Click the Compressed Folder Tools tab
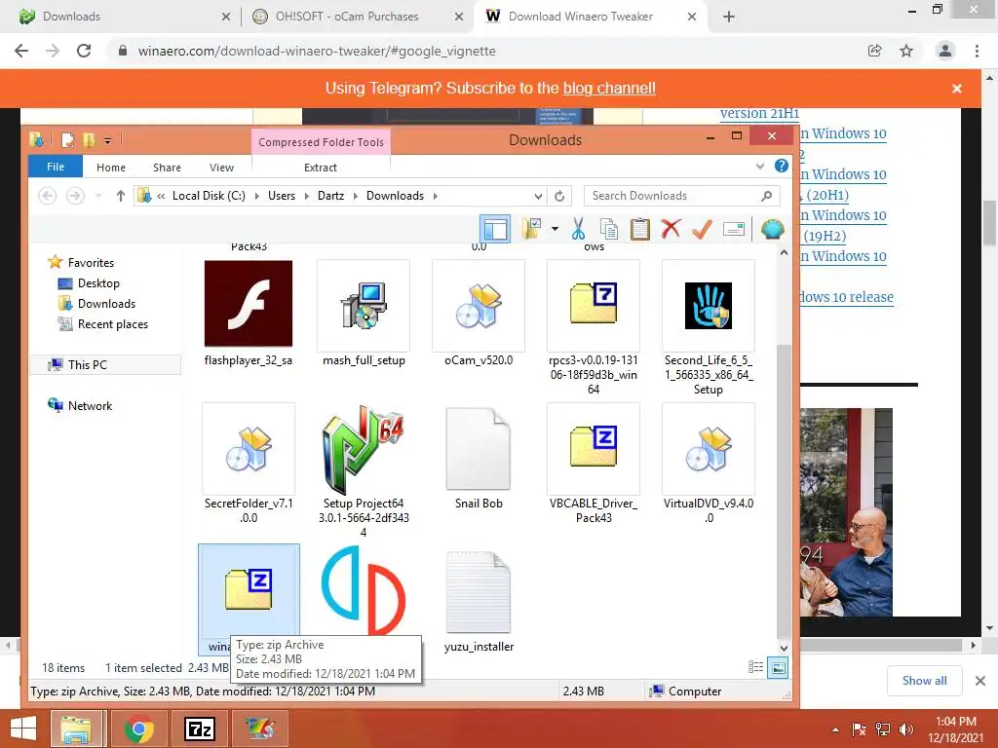 click(321, 142)
